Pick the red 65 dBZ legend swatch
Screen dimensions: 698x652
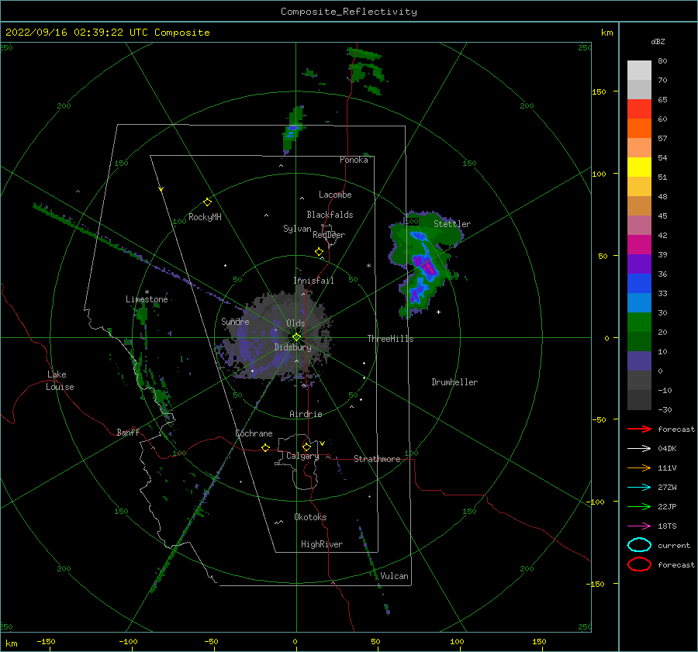[639, 109]
